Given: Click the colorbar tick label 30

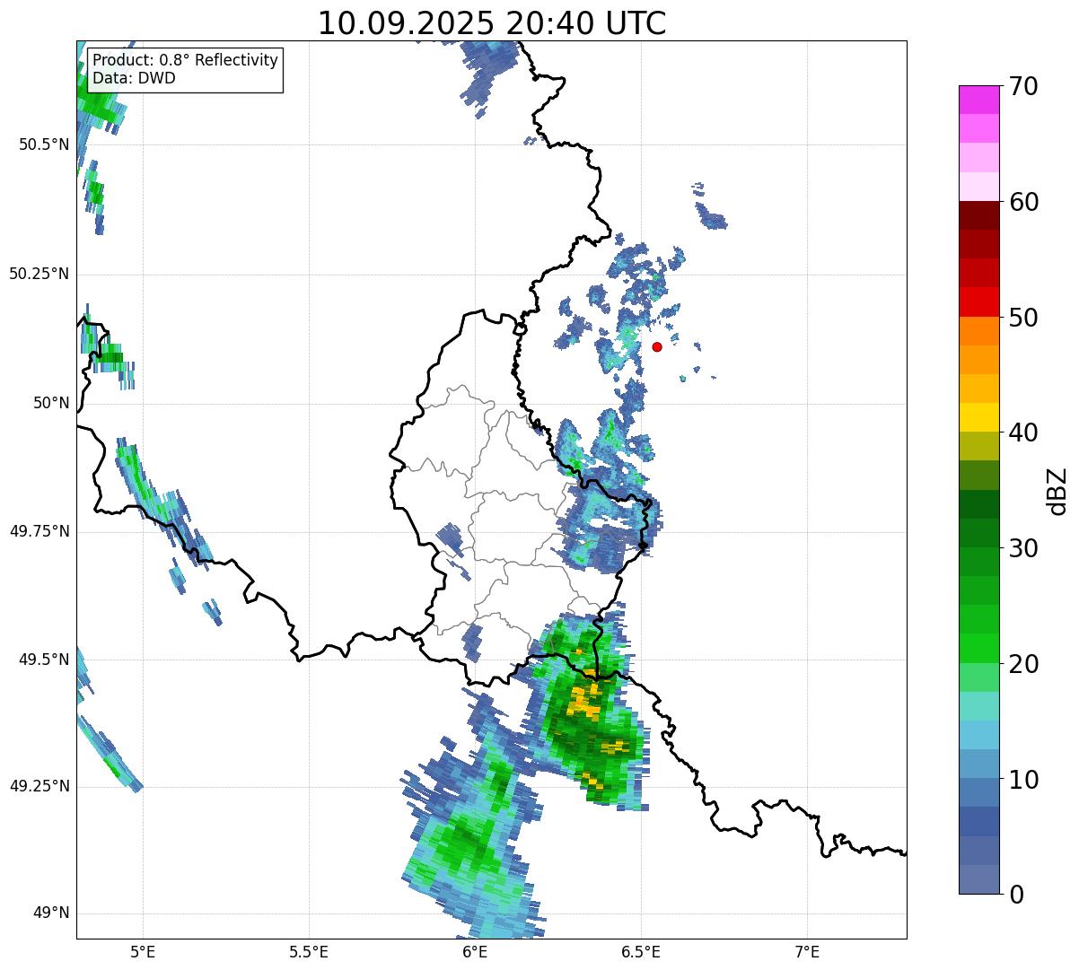Looking at the screenshot, I should [1024, 549].
